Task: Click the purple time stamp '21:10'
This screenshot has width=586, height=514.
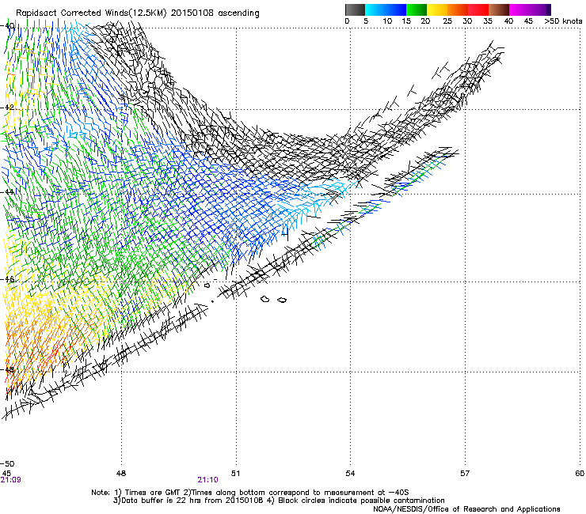Action: click(x=207, y=480)
